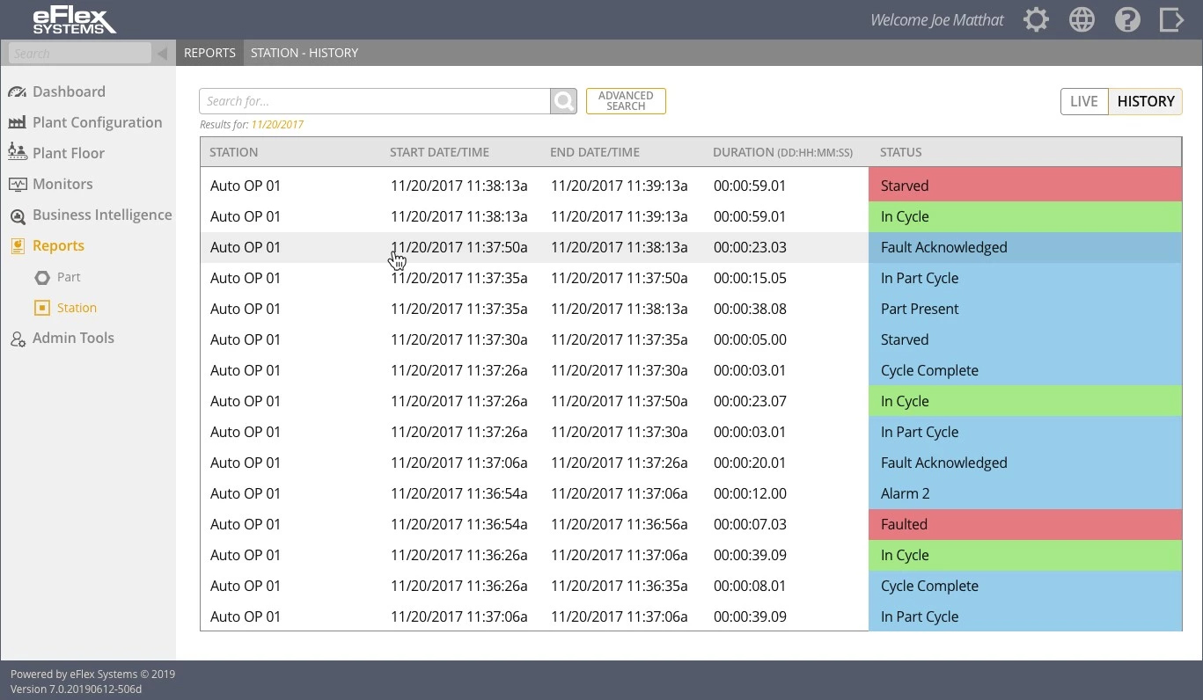Select Monitors from the sidebar

coord(62,184)
